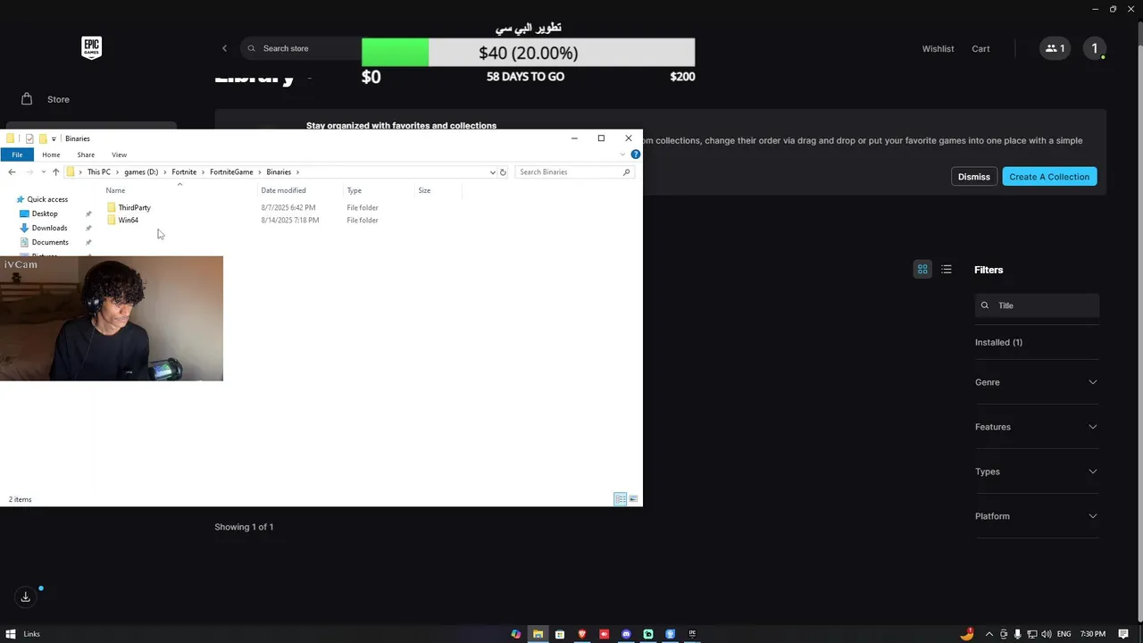Open Brave browser from the taskbar
This screenshot has width=1143, height=643.
click(582, 634)
